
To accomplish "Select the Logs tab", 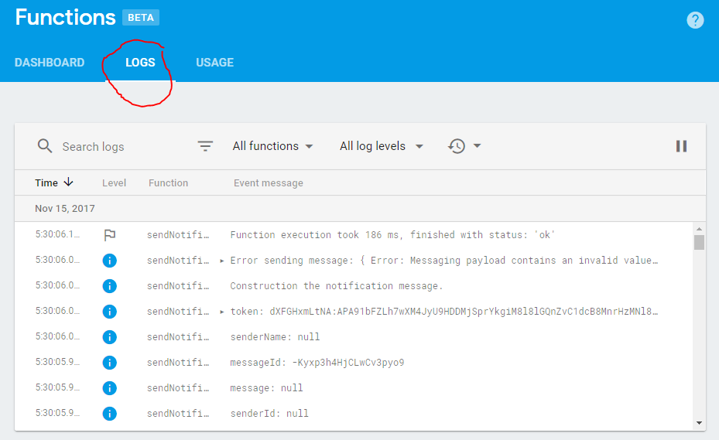I will pos(140,63).
